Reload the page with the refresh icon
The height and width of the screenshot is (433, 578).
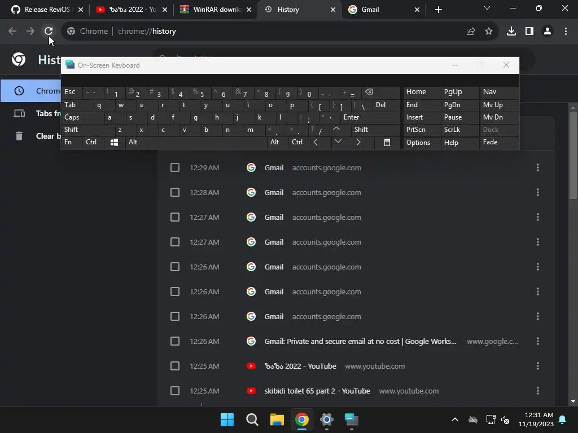(x=49, y=32)
